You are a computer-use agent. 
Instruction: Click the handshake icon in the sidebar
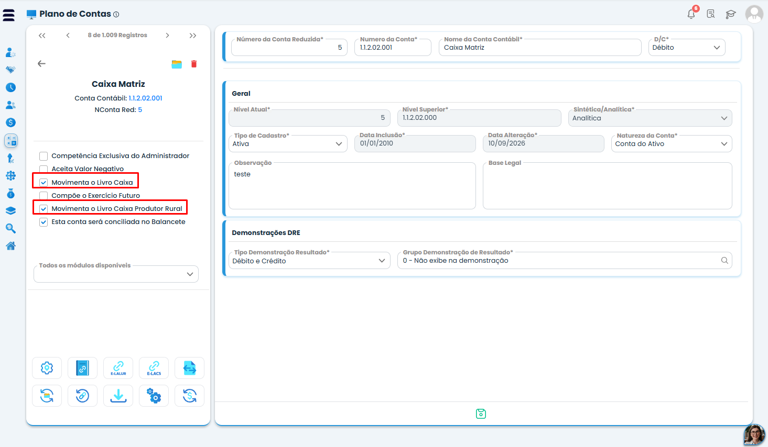click(10, 70)
